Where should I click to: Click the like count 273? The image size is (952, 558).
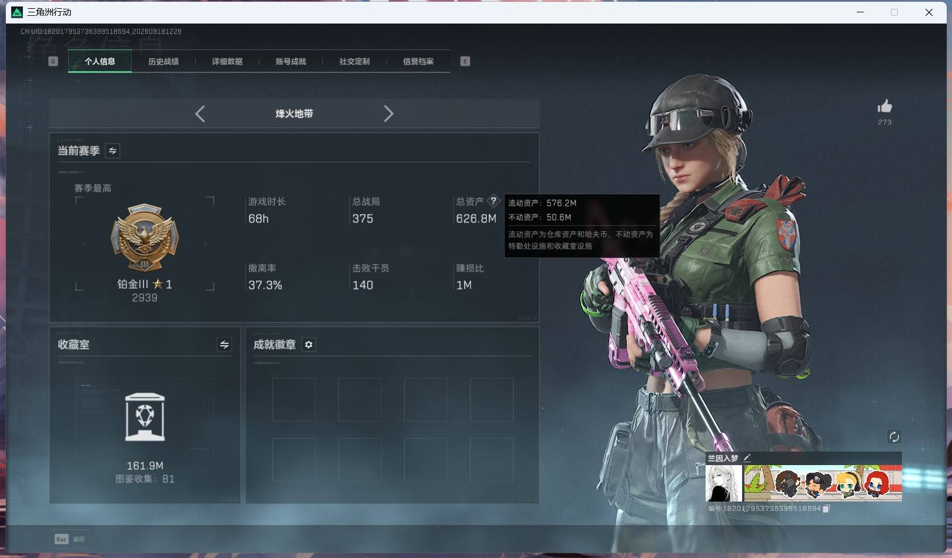point(884,122)
